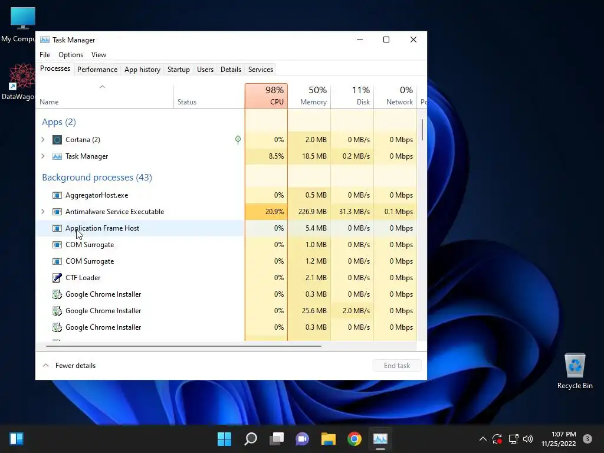Click the Background processes (43) heading
604x453 pixels.
click(97, 177)
